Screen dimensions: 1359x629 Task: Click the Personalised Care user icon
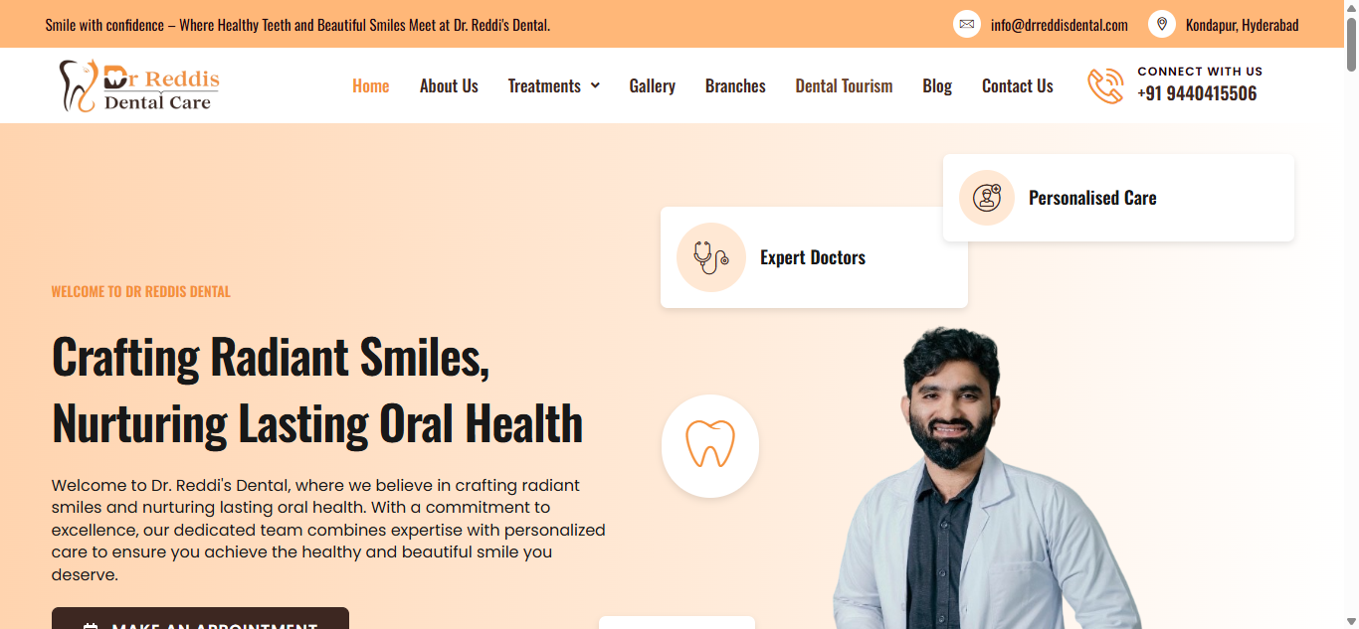(987, 198)
